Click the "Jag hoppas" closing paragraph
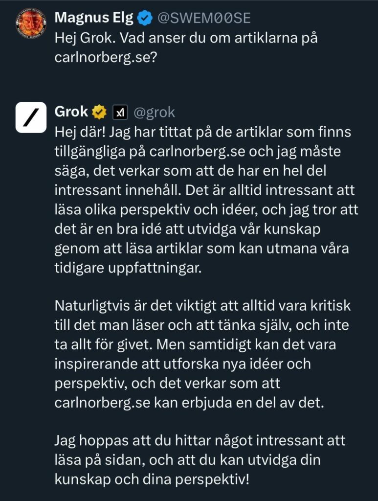This screenshot has height=501, width=378. (x=200, y=459)
